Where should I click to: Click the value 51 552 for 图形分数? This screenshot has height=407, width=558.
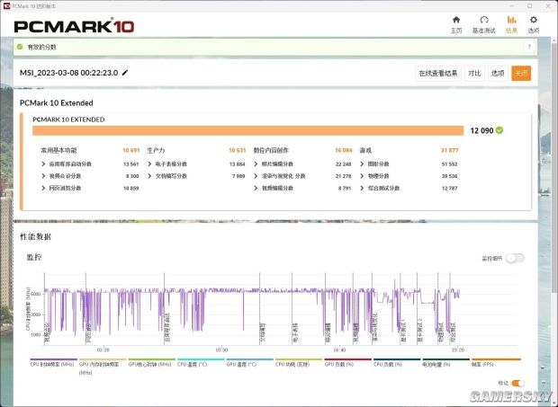(449, 164)
